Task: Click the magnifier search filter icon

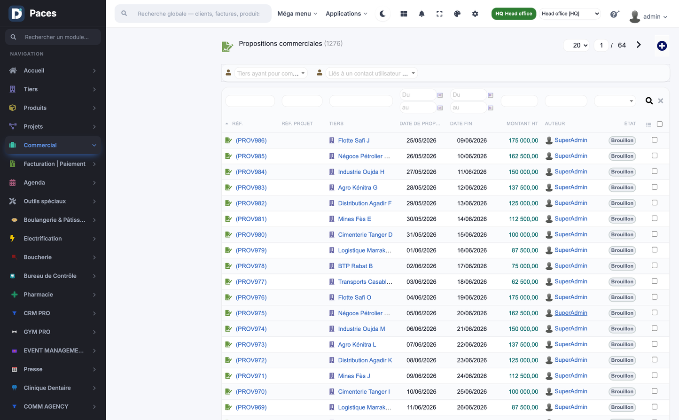Action: coord(649,101)
